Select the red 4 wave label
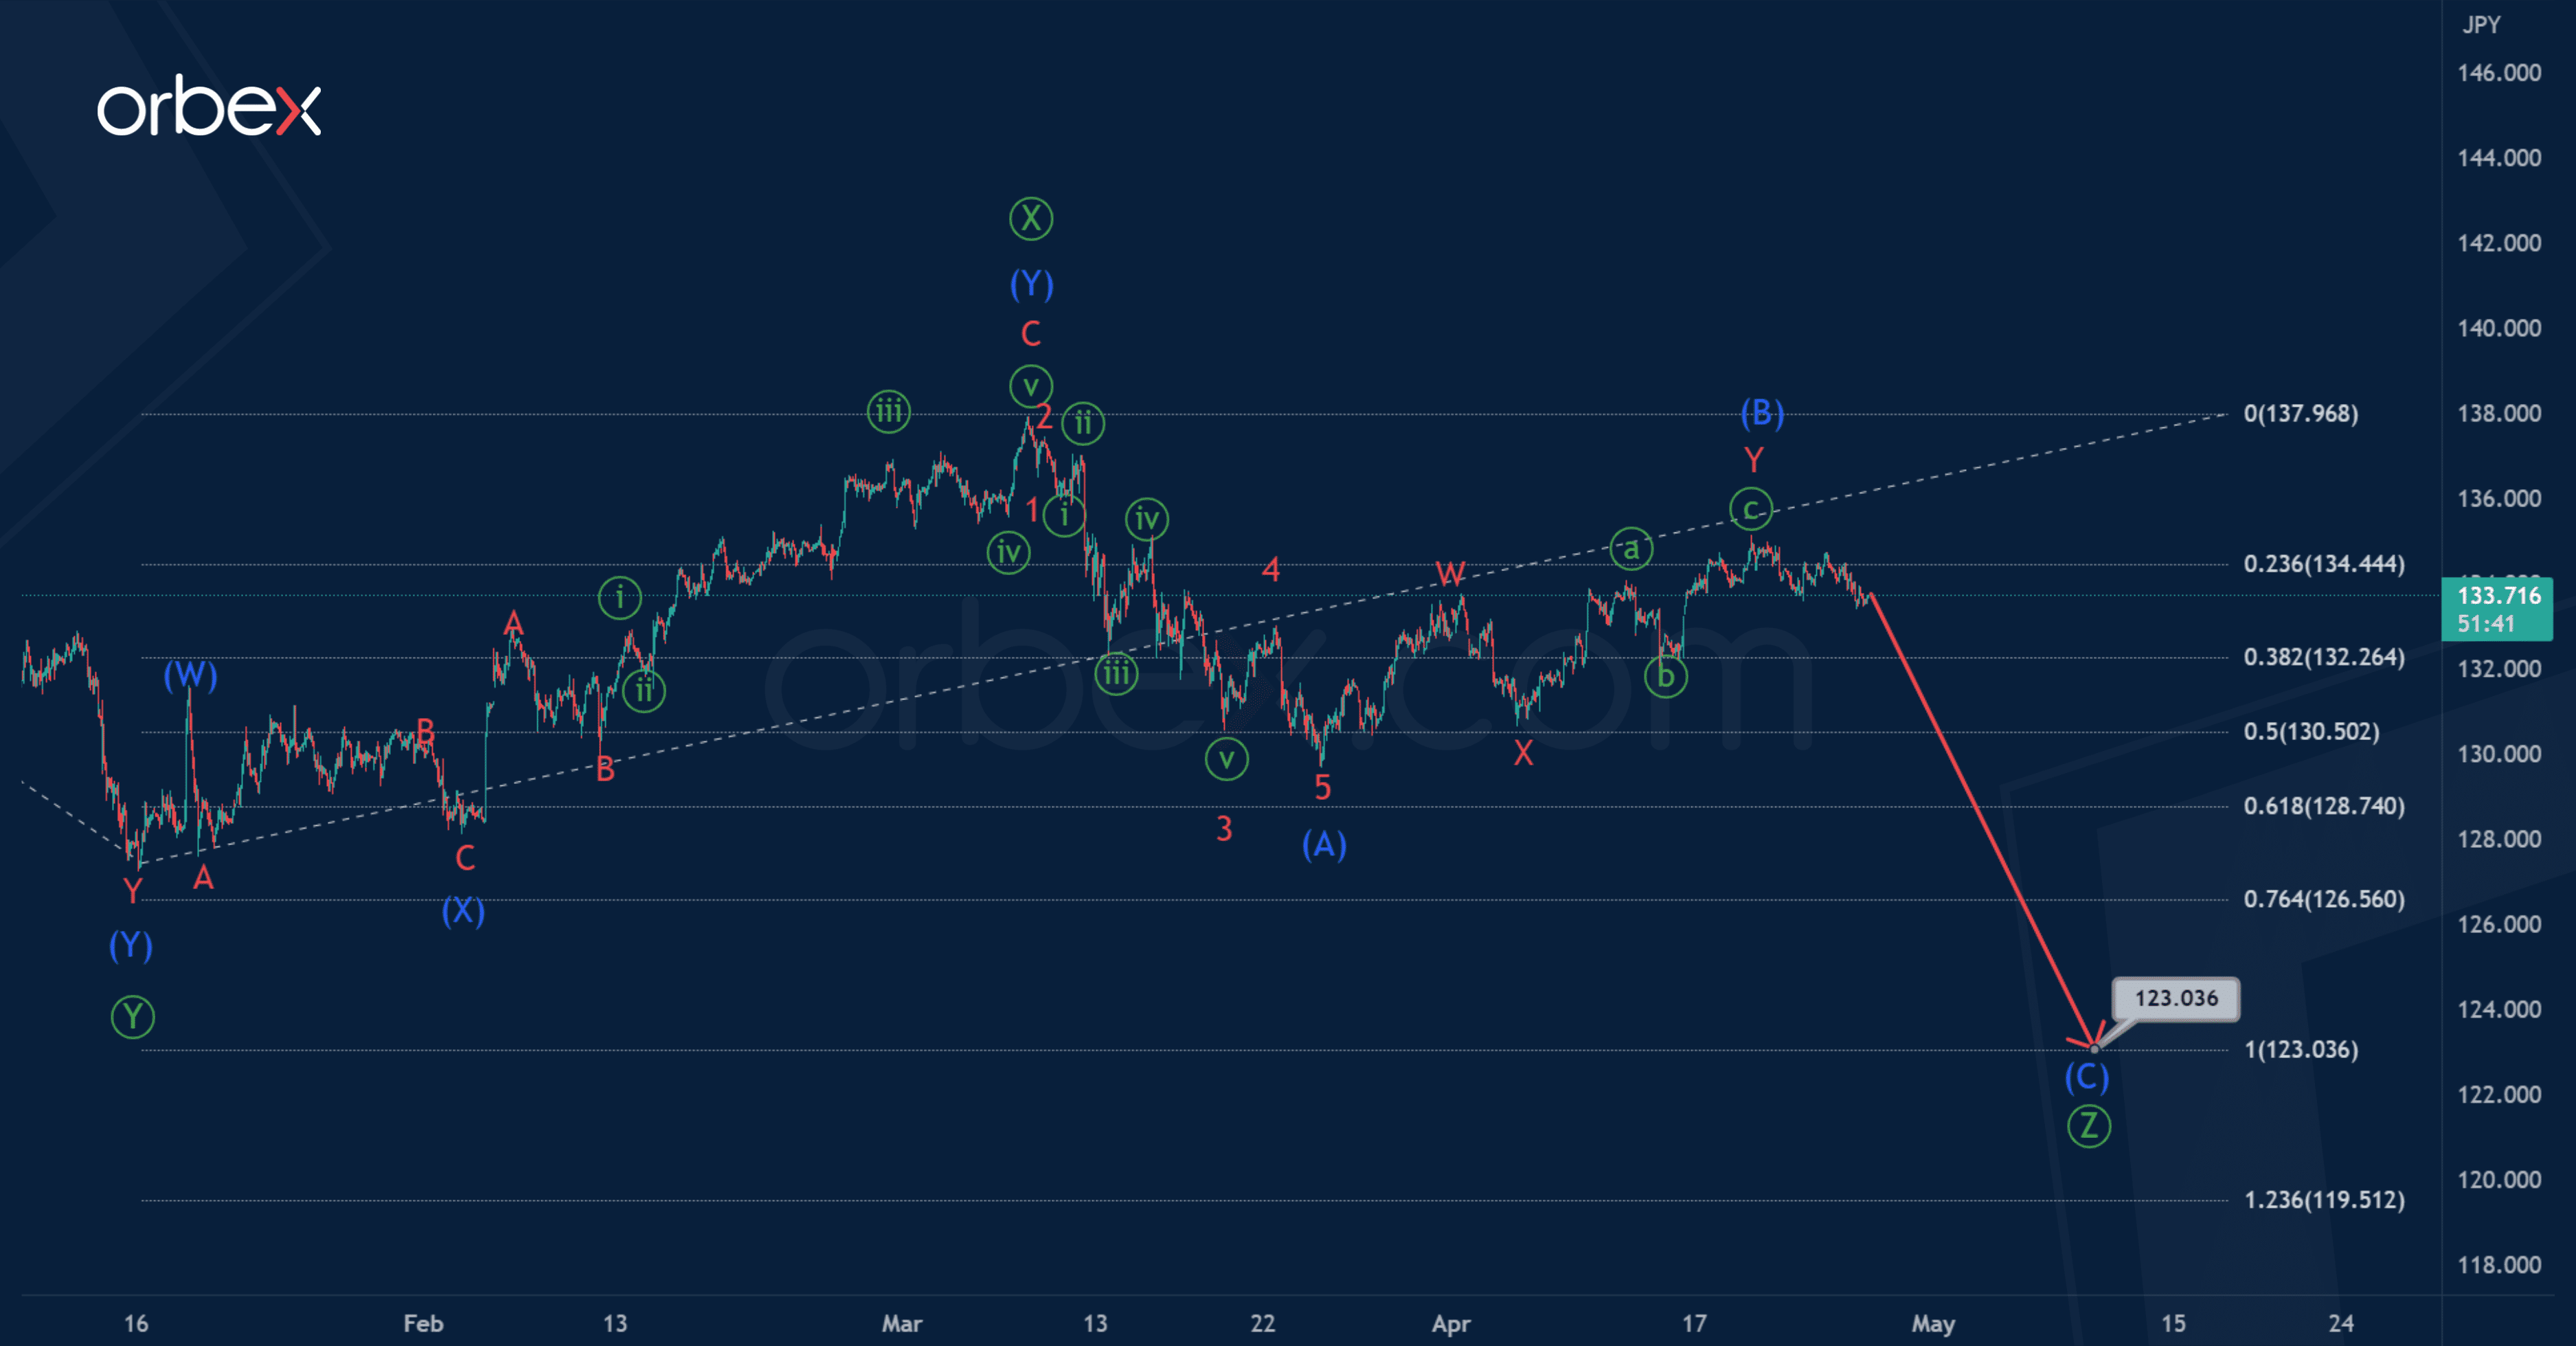2576x1346 pixels. tap(1270, 570)
